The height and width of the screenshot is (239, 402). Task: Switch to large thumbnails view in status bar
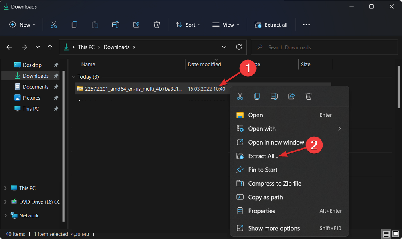tap(395, 234)
